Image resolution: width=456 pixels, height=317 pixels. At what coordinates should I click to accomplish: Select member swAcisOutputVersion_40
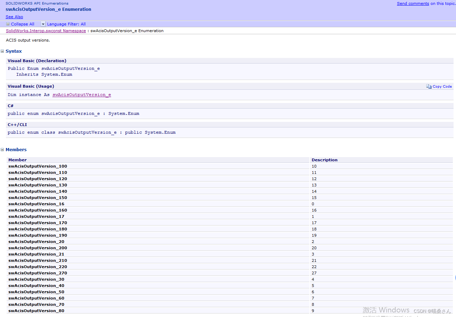36,286
